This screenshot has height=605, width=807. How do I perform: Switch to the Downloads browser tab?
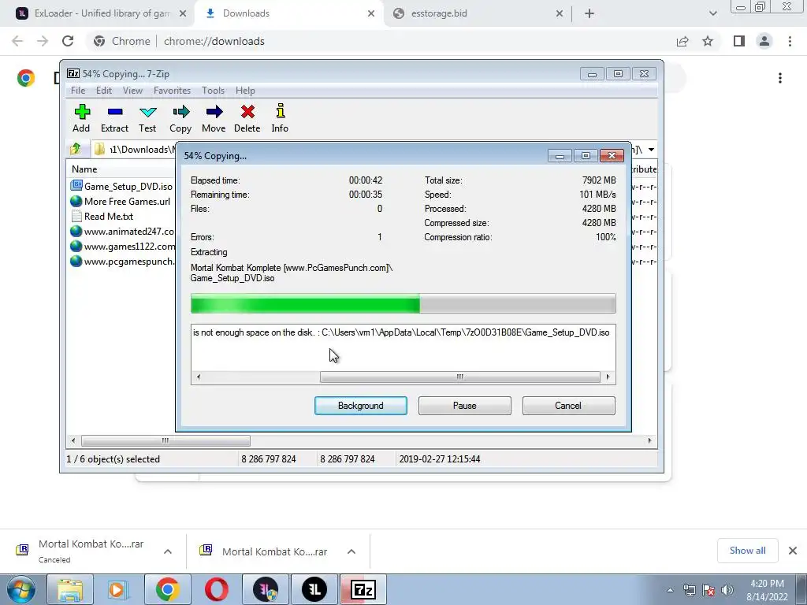point(288,13)
